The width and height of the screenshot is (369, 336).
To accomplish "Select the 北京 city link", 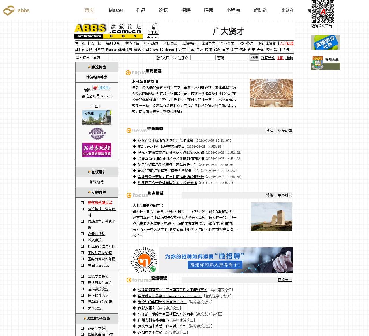I will (x=182, y=50).
